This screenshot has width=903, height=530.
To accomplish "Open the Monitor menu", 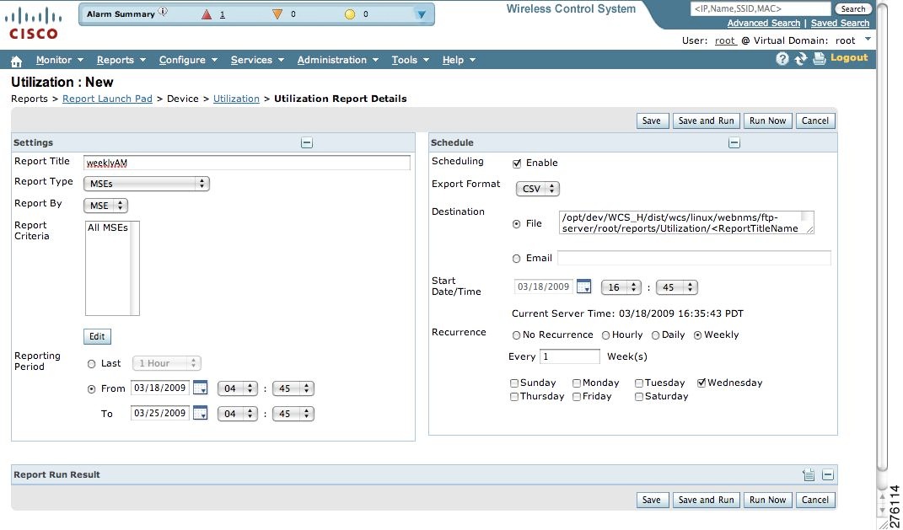I will 59,60.
